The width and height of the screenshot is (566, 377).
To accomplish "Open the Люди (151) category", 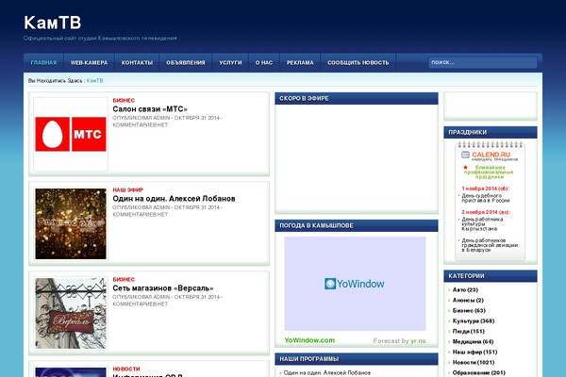I will point(468,331).
